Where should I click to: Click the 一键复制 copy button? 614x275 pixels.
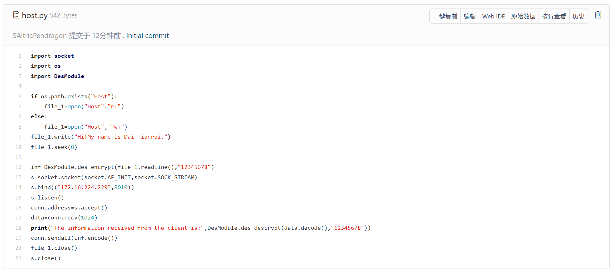pos(445,16)
